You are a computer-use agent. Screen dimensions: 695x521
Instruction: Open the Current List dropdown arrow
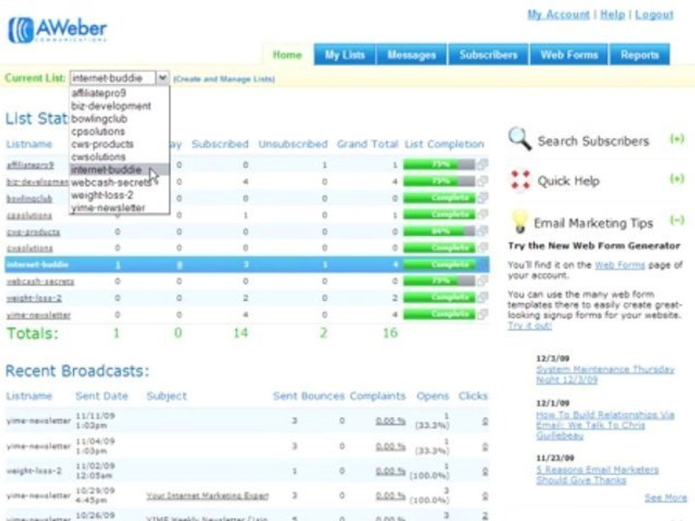[x=163, y=78]
